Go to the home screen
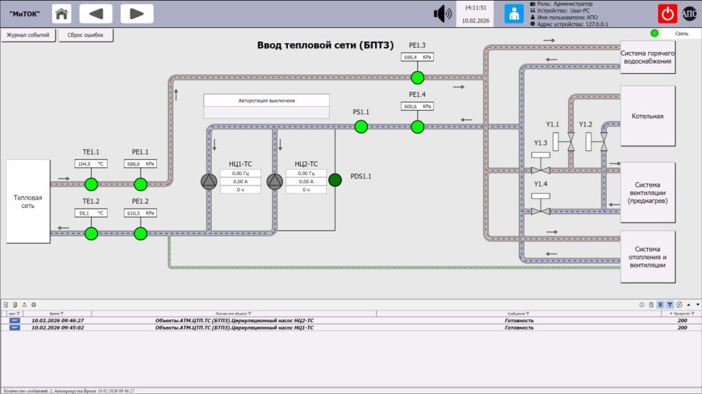This screenshot has height=394, width=702. point(61,14)
